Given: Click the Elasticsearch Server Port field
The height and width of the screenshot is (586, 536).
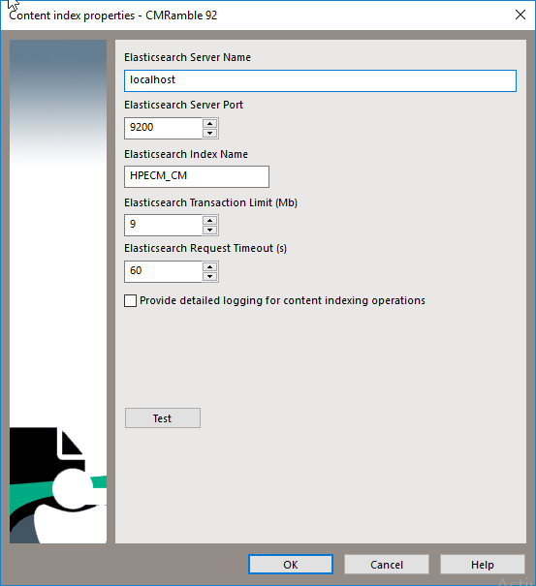Looking at the screenshot, I should pyautogui.click(x=163, y=128).
